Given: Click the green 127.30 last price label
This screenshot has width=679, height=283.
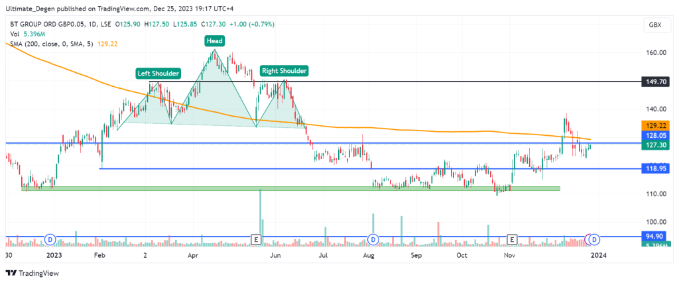Looking at the screenshot, I should coord(656,145).
